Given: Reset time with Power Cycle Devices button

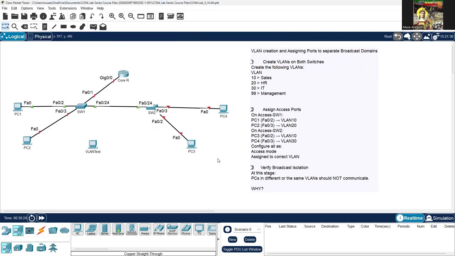Looking at the screenshot, I should tap(32, 218).
